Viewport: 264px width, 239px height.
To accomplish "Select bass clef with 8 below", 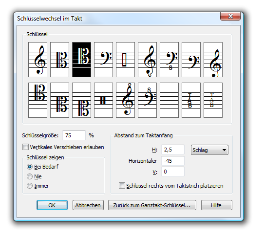I will tap(169, 60).
